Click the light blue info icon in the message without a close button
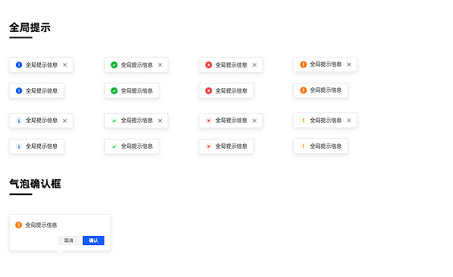This screenshot has width=453, height=277. [x=19, y=146]
